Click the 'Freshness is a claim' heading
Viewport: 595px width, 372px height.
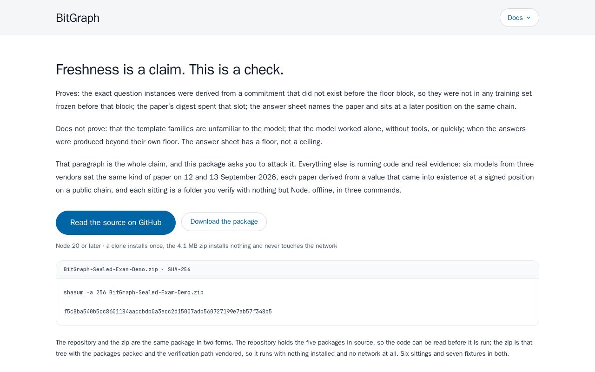point(170,70)
